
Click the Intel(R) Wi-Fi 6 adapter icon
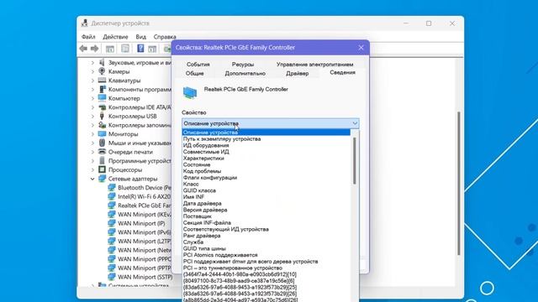[x=112, y=196]
